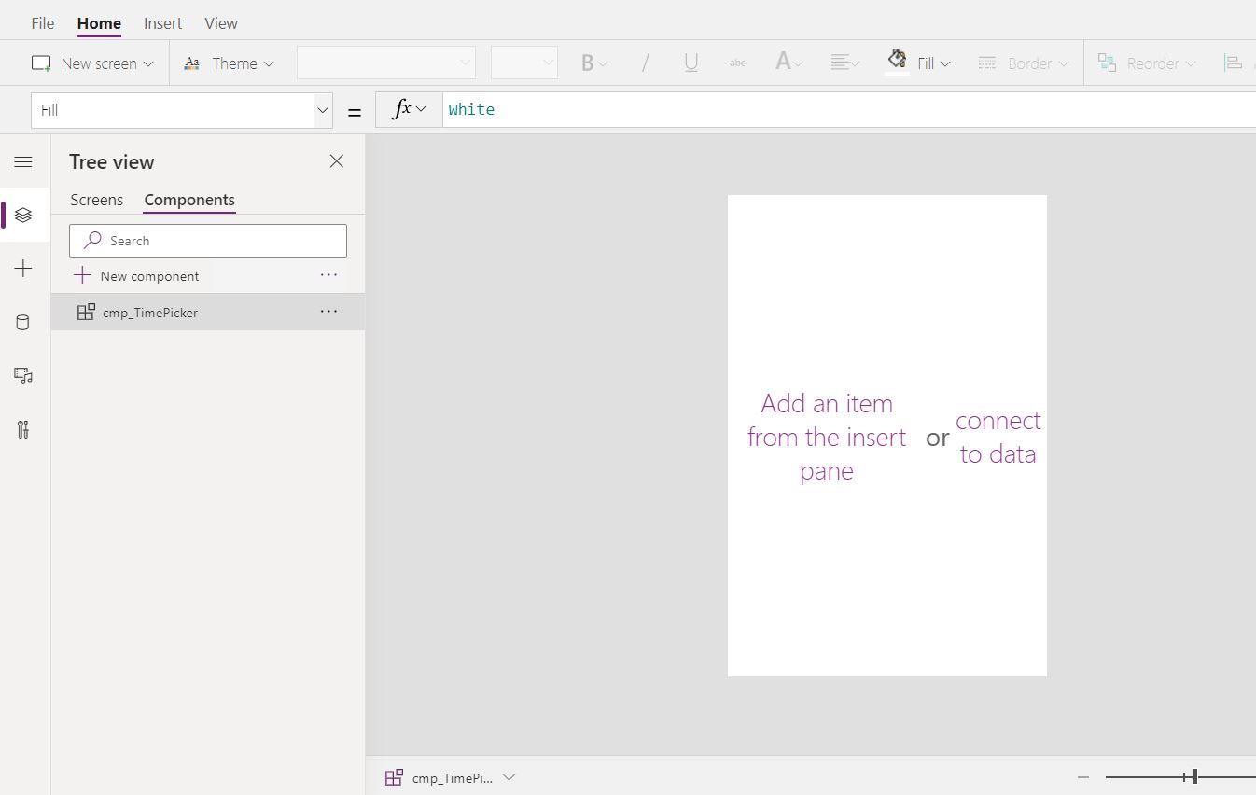Click the Tree view Search field
This screenshot has width=1256, height=795.
coord(208,241)
